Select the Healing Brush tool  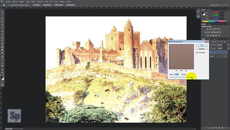coord(2,31)
